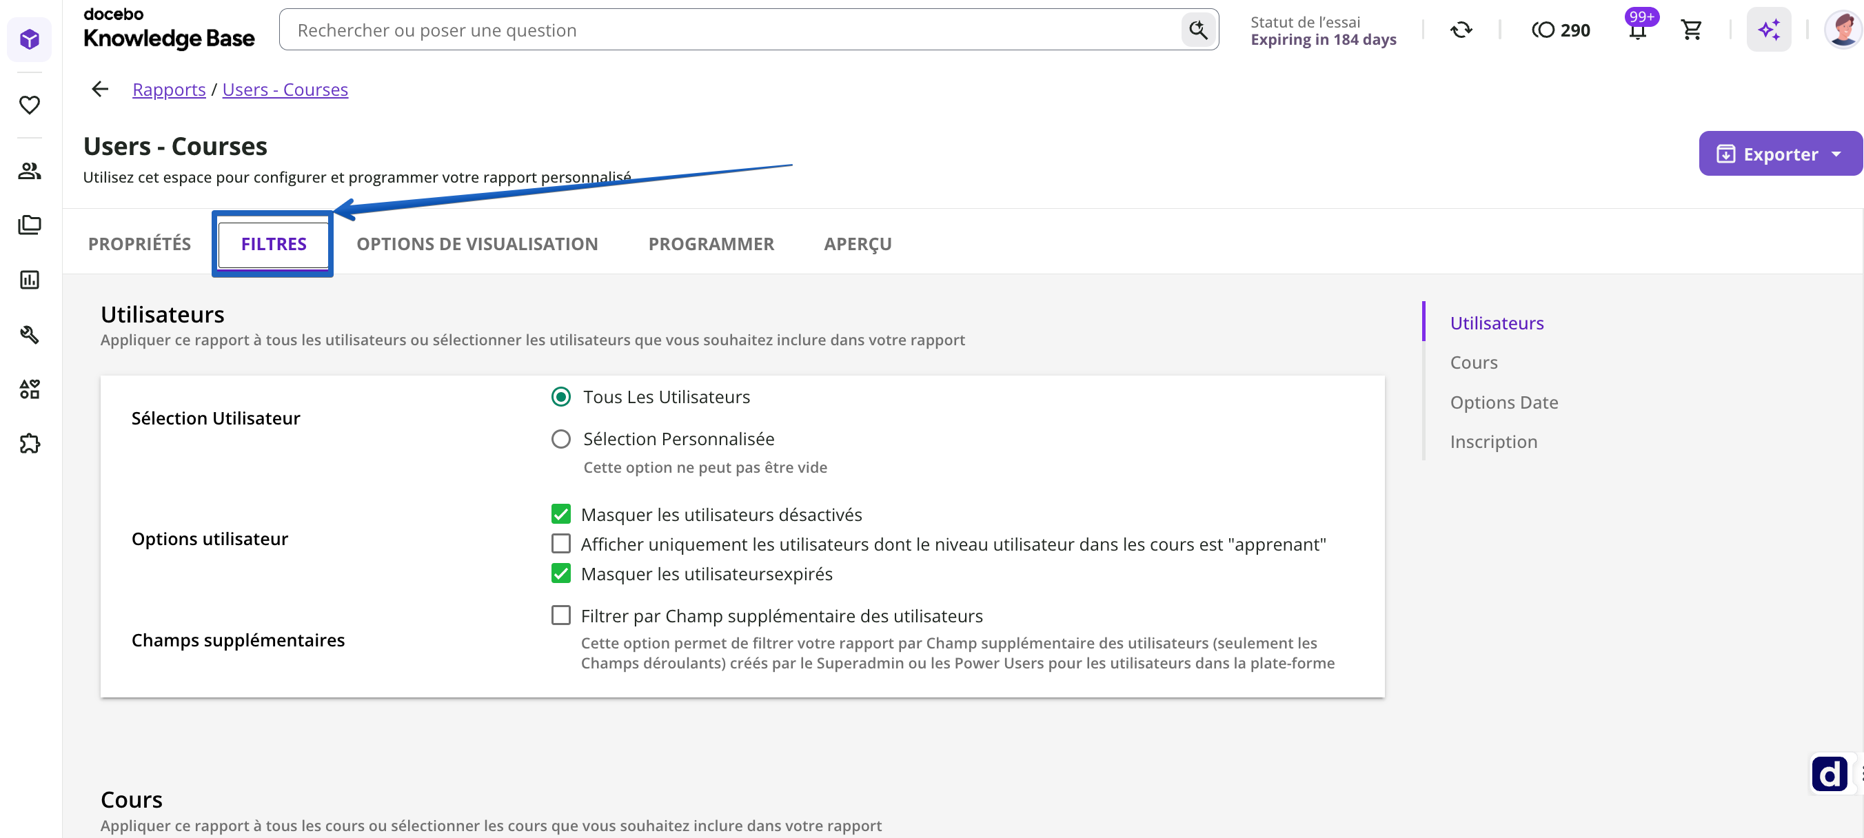Select Tous Les Utilisateurs radio button

pyautogui.click(x=561, y=396)
